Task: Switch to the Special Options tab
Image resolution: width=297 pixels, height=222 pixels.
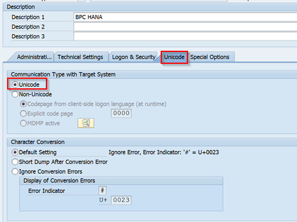Action: tap(210, 57)
